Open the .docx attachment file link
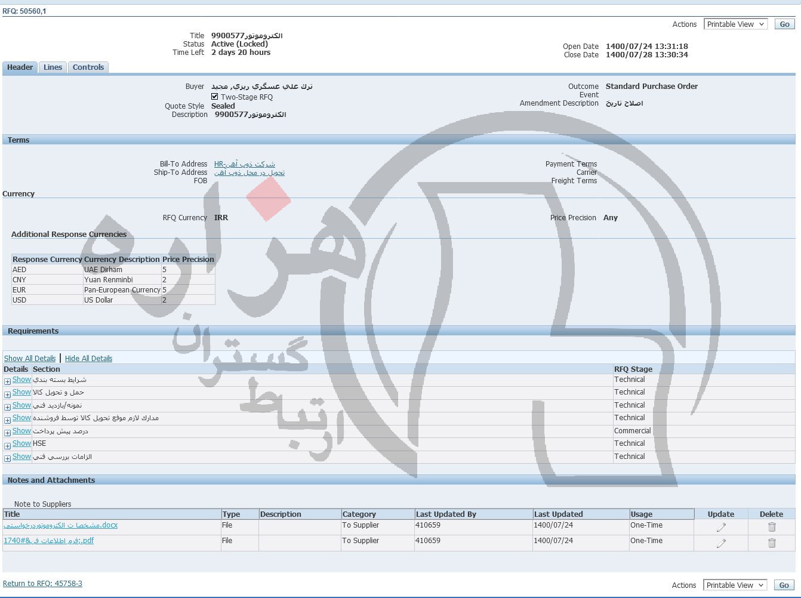This screenshot has height=598, width=801. pyautogui.click(x=61, y=525)
